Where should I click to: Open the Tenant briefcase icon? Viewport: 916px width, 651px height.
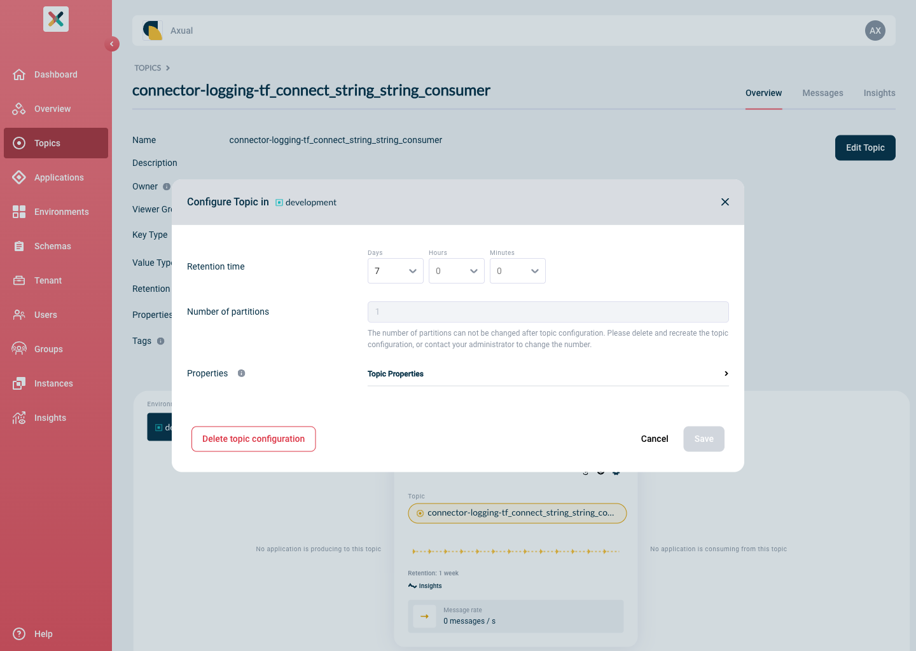tap(19, 280)
